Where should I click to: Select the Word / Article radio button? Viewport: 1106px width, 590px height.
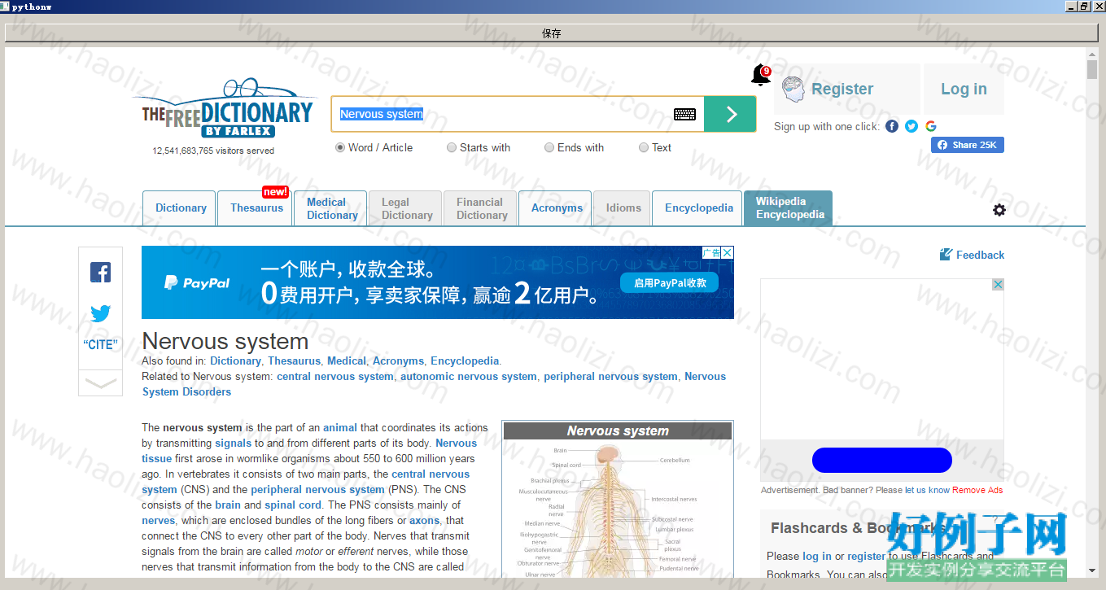(x=340, y=147)
